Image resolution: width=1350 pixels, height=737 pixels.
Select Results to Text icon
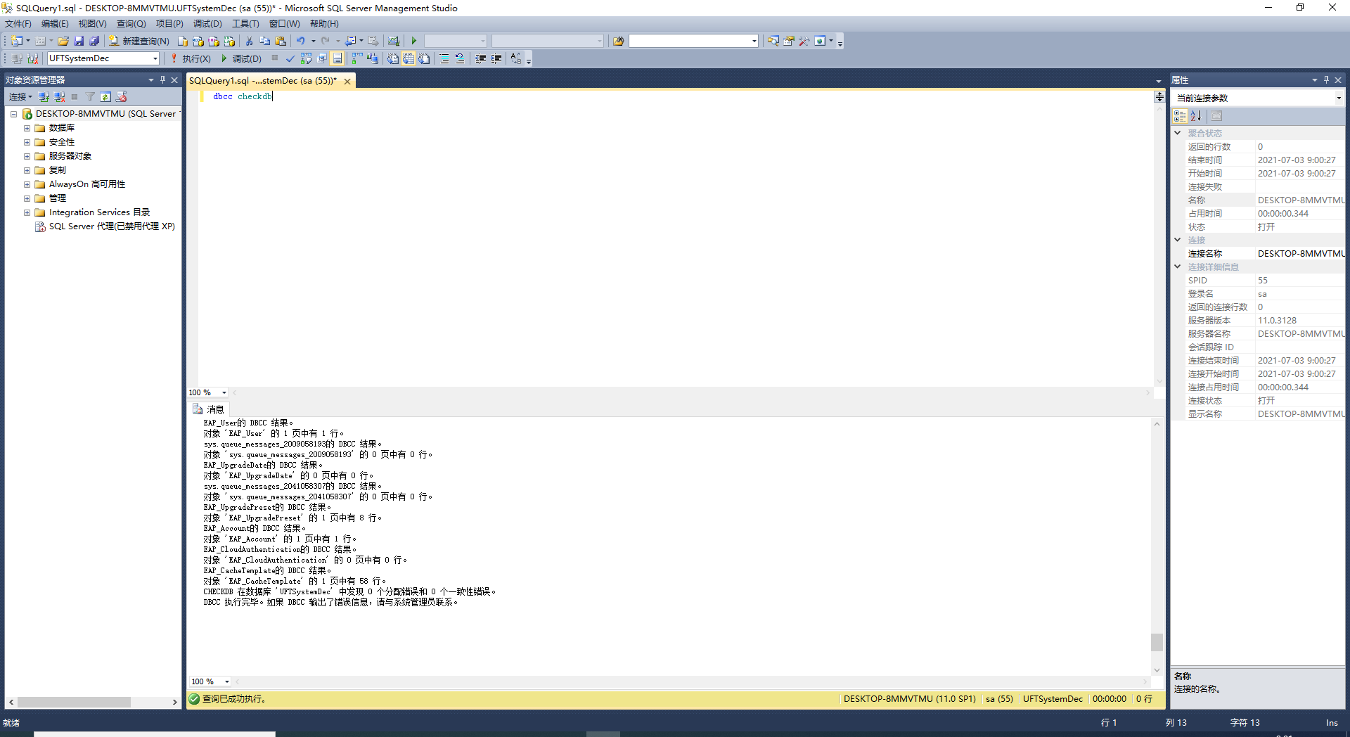click(x=392, y=58)
